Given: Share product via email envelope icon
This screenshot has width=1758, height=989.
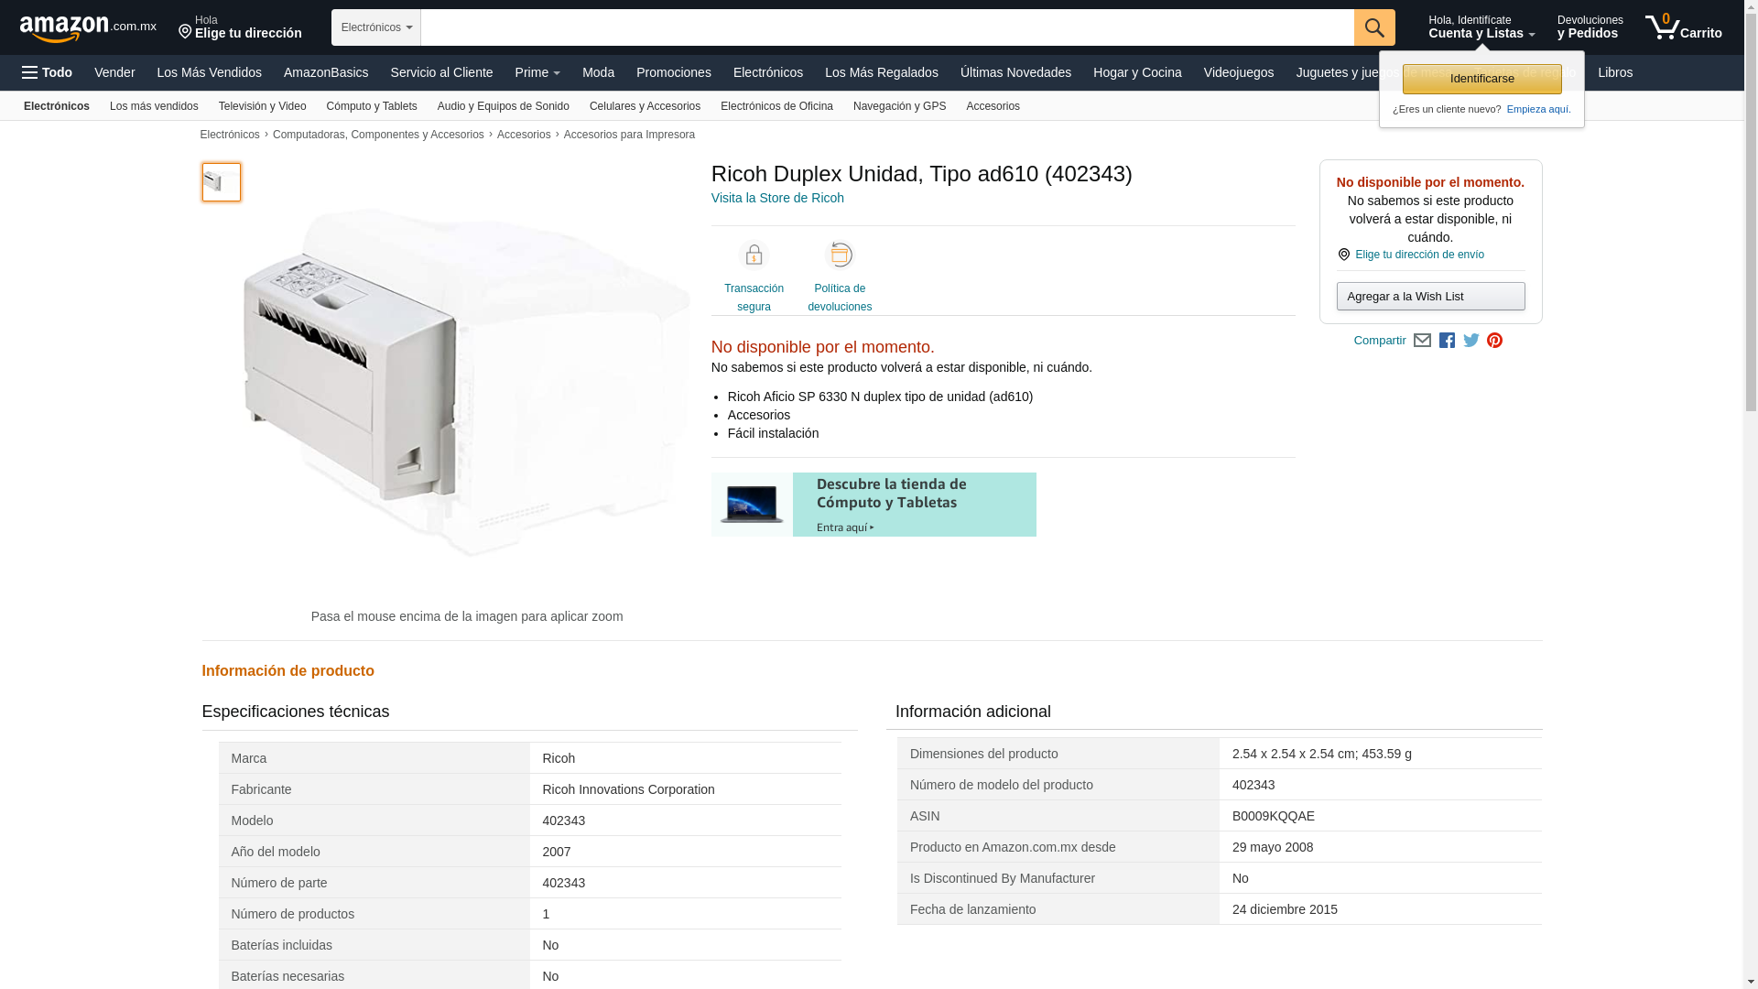Looking at the screenshot, I should [1422, 341].
